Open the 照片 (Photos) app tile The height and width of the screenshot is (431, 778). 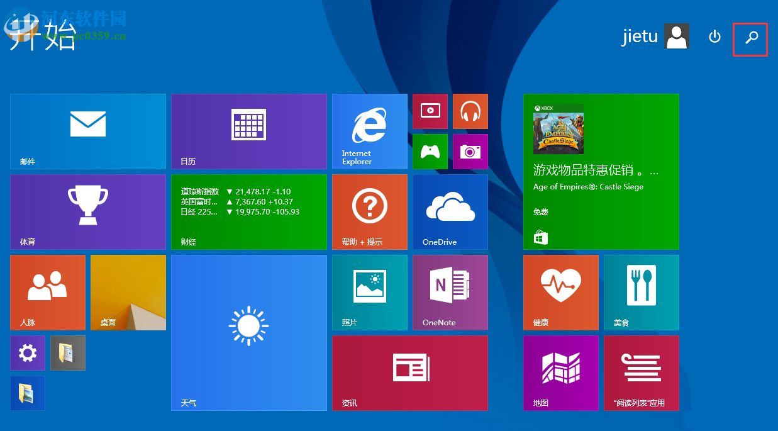(x=369, y=292)
